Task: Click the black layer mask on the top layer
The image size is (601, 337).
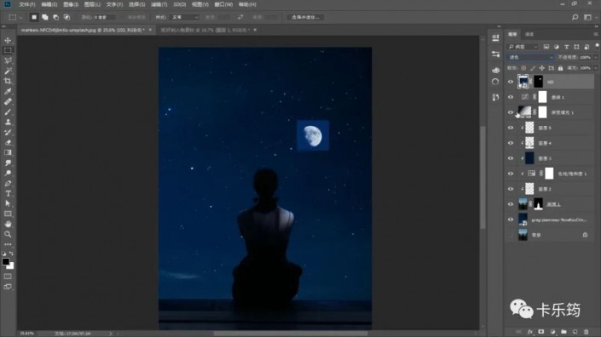Action: point(539,82)
